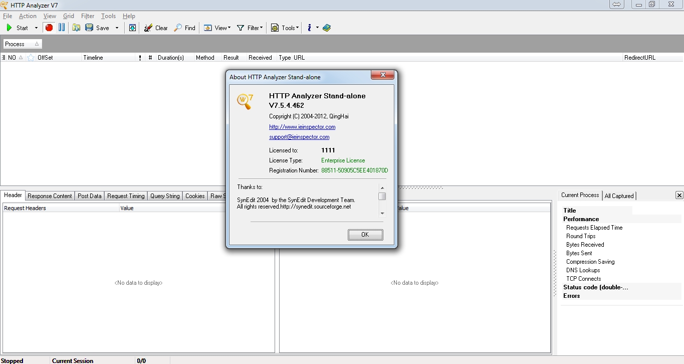Viewport: 684px width, 364px height.
Task: Switch to the Request Timing tab
Action: click(x=126, y=196)
